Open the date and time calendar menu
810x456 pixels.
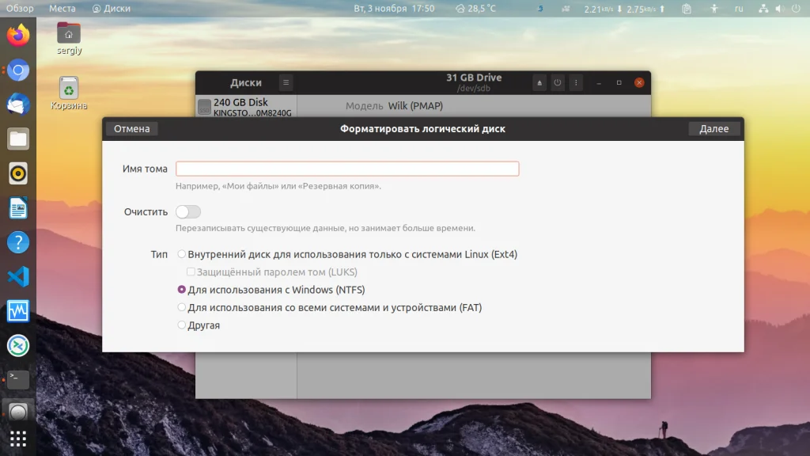pos(394,9)
